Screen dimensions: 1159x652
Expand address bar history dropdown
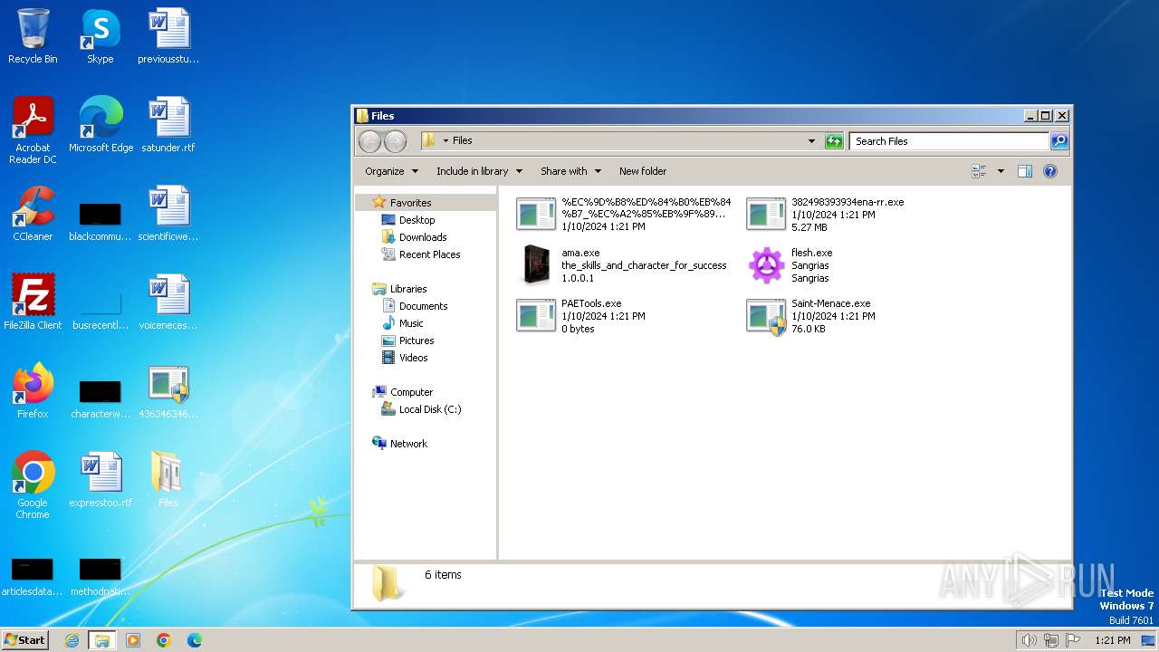(811, 141)
